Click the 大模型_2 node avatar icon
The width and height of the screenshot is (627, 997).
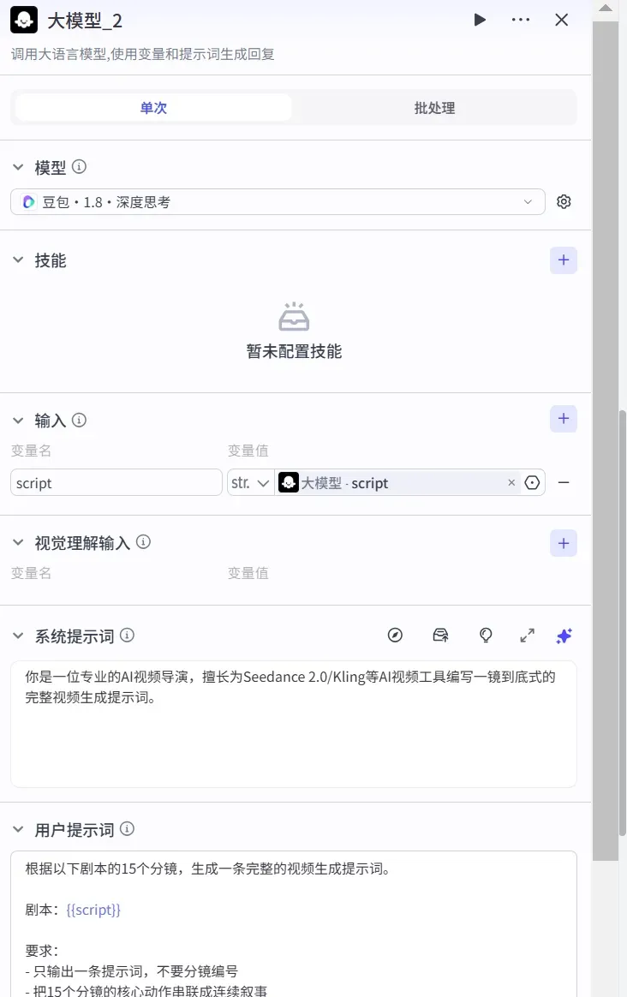pos(23,21)
